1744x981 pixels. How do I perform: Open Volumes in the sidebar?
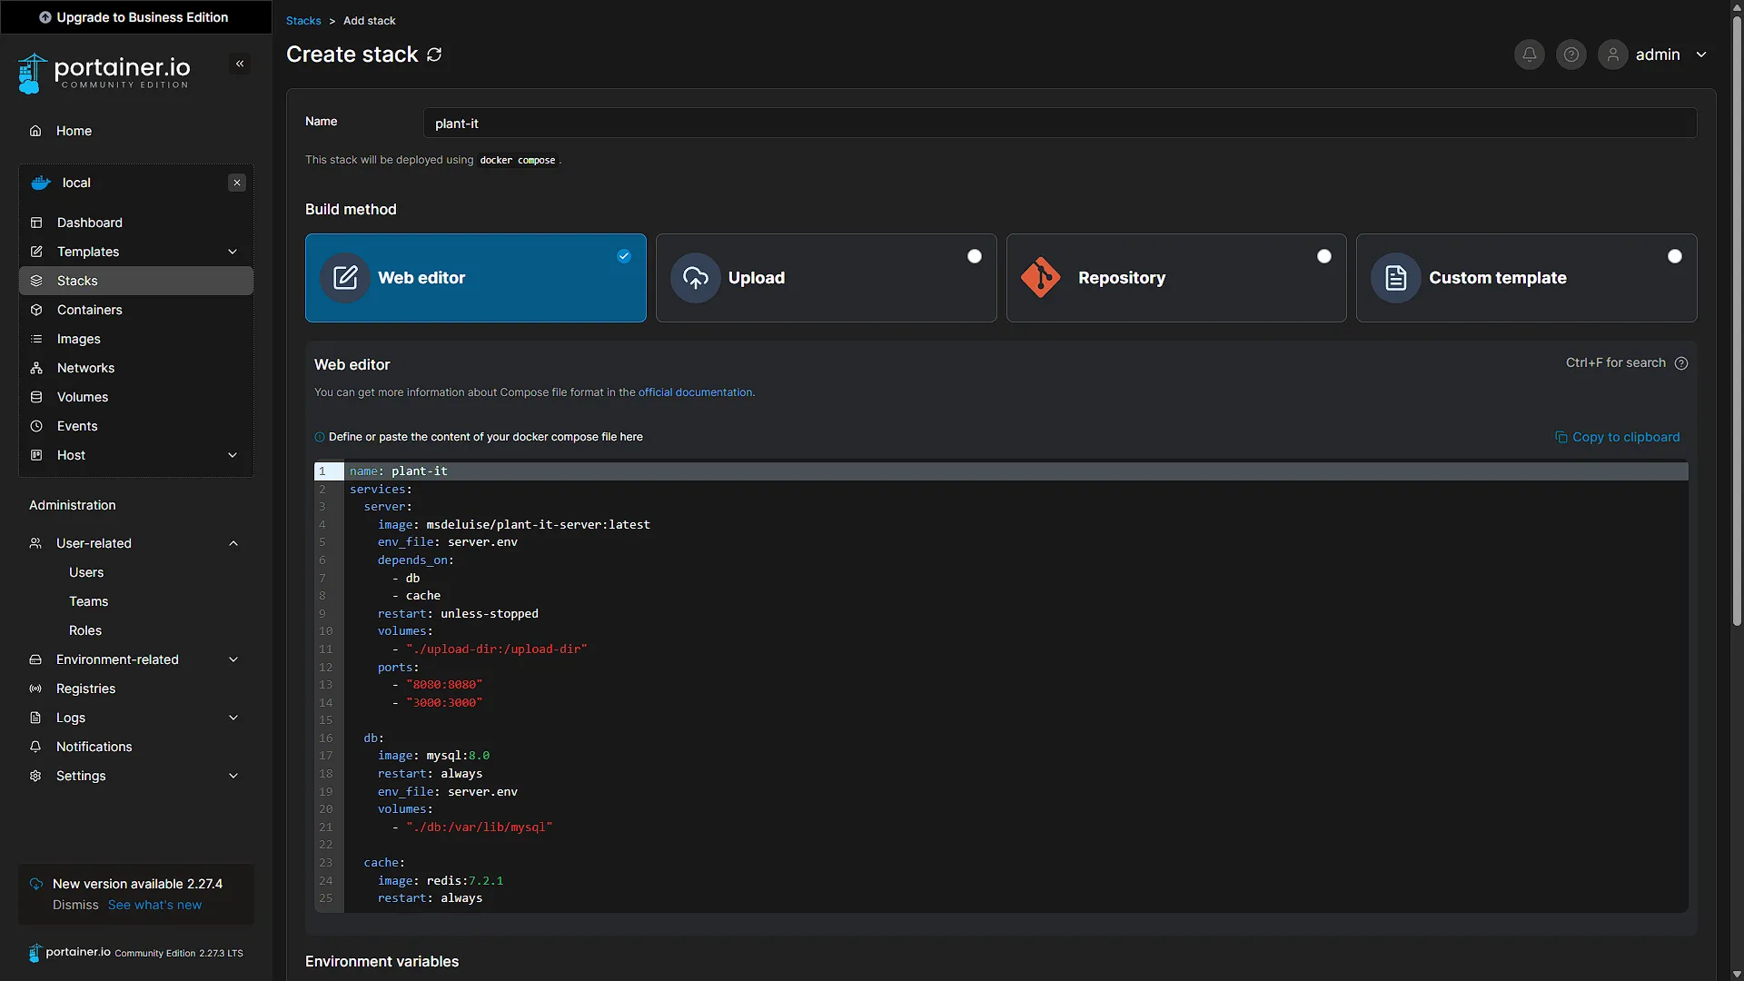pos(136,397)
